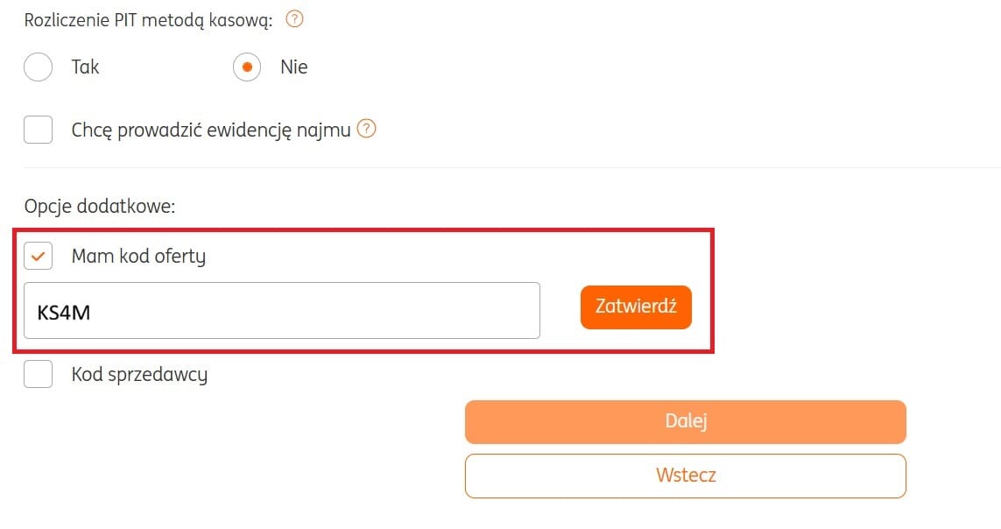Click the Kod sprzedawcy label text
The width and height of the screenshot is (1001, 529).
[x=139, y=376]
